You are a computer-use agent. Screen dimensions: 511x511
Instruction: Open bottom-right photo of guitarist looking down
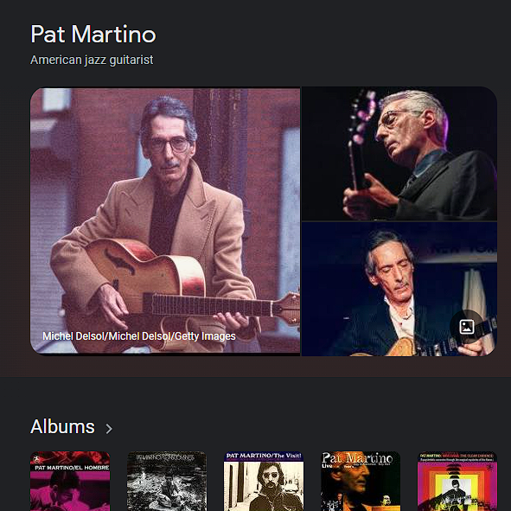399,289
